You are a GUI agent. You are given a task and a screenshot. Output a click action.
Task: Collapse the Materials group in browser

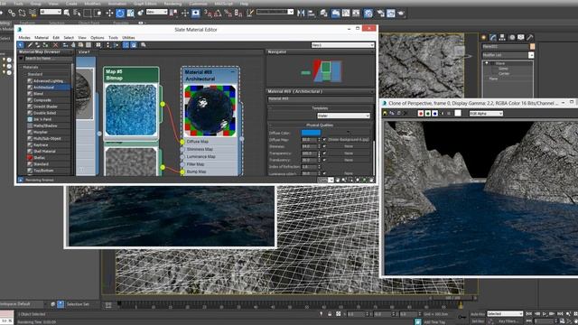tap(22, 67)
